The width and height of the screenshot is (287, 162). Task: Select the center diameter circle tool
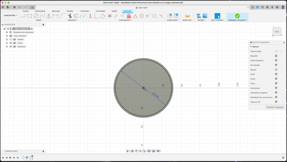point(36,16)
